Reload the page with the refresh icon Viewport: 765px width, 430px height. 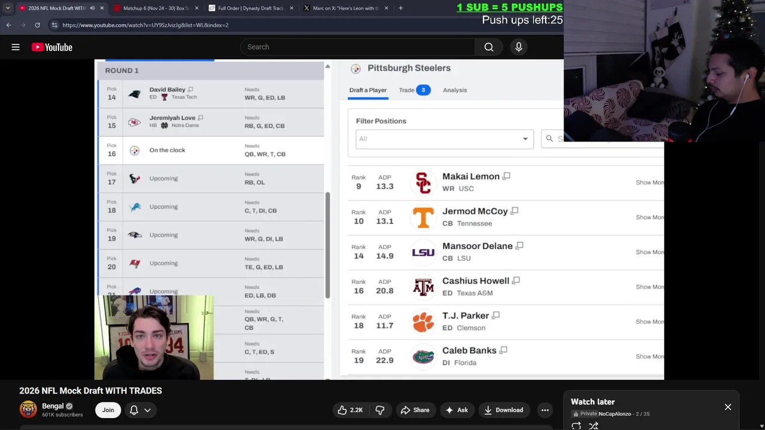(x=37, y=25)
